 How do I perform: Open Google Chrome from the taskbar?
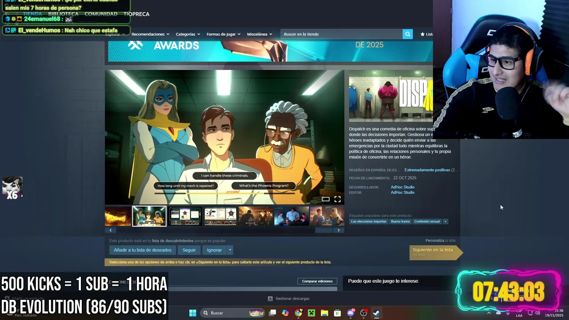(x=298, y=313)
